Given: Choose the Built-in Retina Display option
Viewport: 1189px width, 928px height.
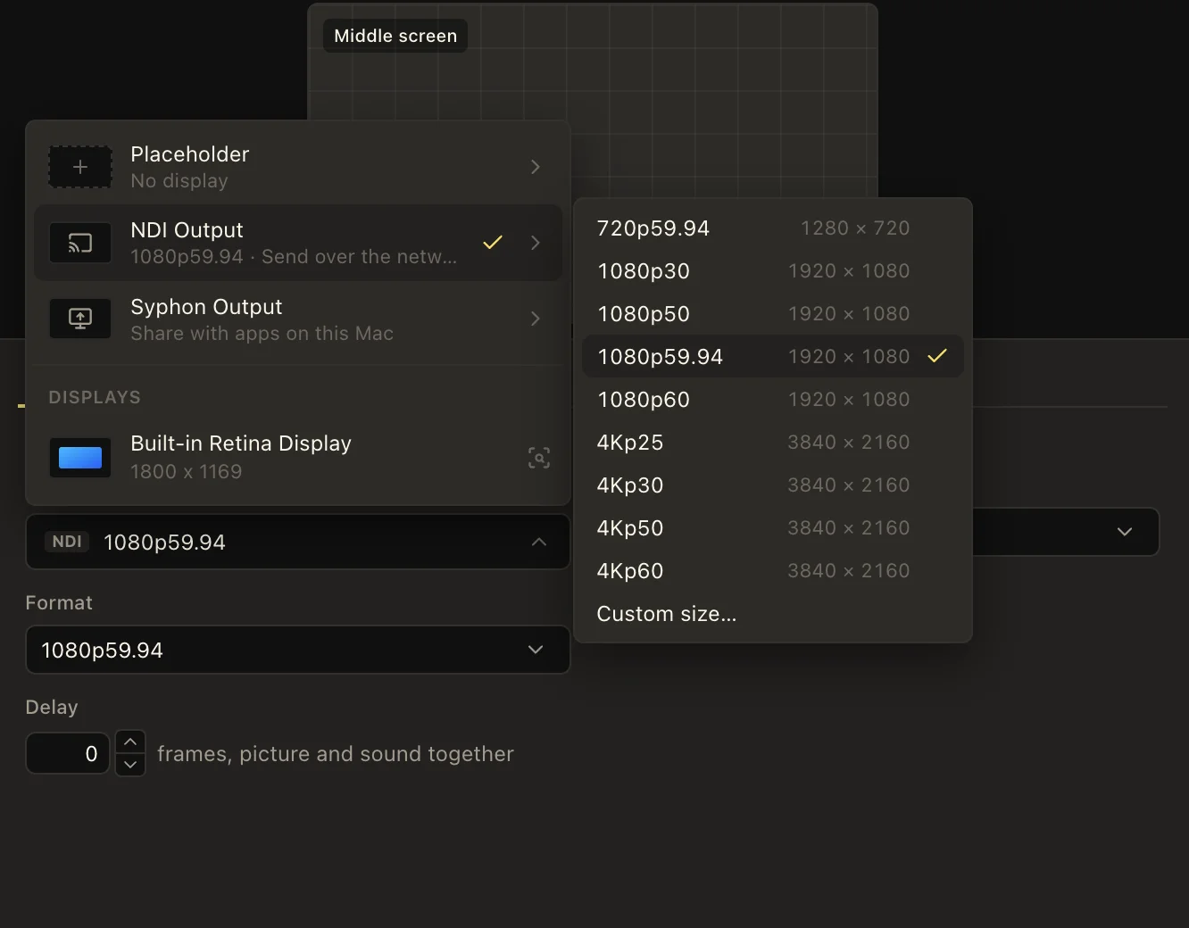Looking at the screenshot, I should pos(298,458).
